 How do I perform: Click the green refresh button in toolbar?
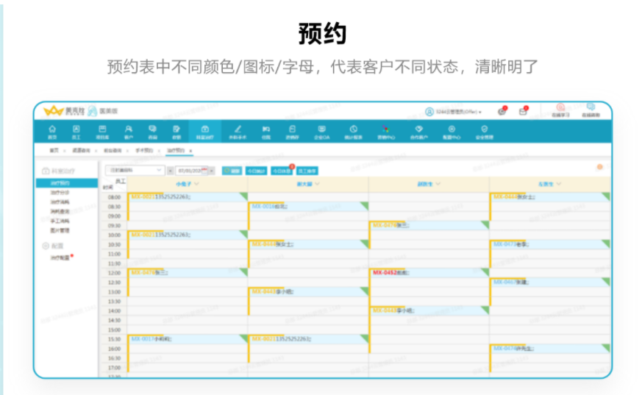tap(232, 171)
